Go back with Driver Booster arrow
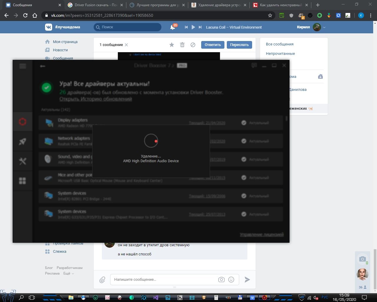 pos(42,66)
